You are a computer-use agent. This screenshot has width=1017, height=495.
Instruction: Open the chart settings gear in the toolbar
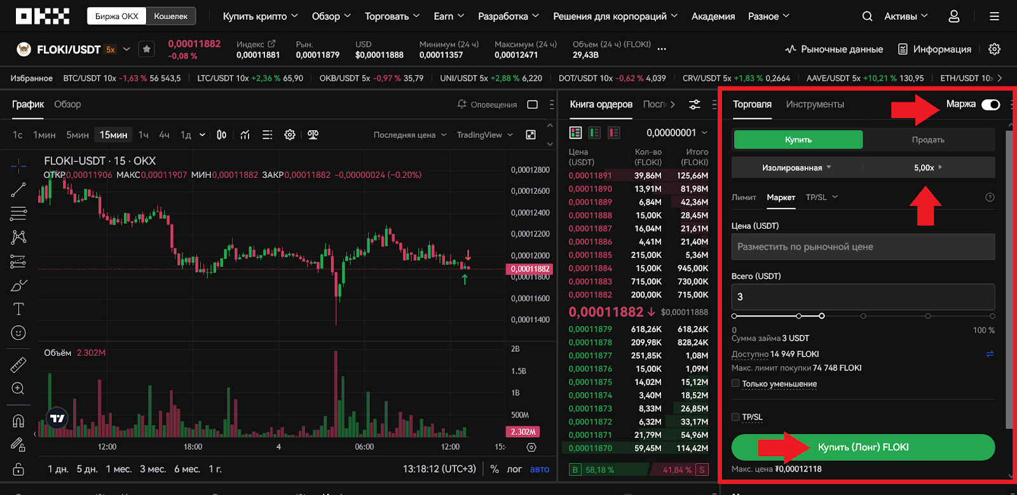click(290, 135)
